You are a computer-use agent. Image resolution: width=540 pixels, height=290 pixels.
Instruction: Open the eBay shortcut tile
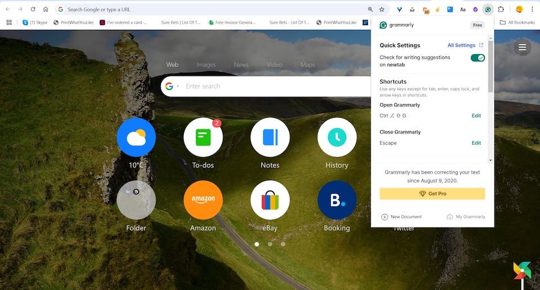[x=270, y=200]
